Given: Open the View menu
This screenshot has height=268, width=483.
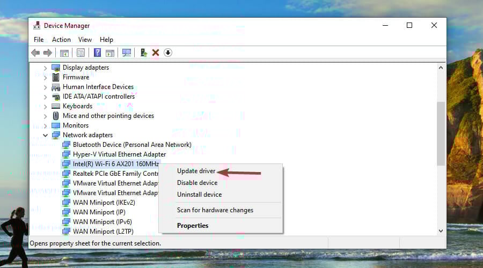Looking at the screenshot, I should pos(85,40).
